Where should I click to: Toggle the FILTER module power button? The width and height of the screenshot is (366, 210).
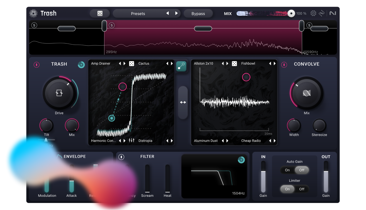[121, 157]
